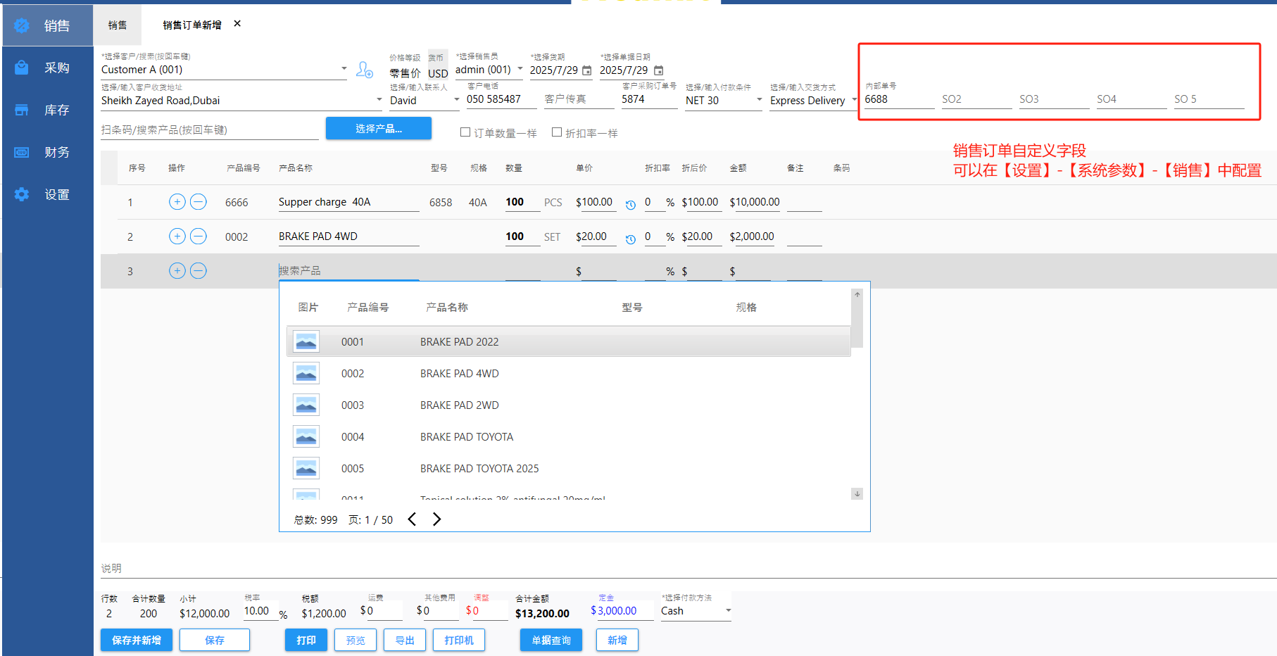Click price history icon for Supper charge

point(631,205)
